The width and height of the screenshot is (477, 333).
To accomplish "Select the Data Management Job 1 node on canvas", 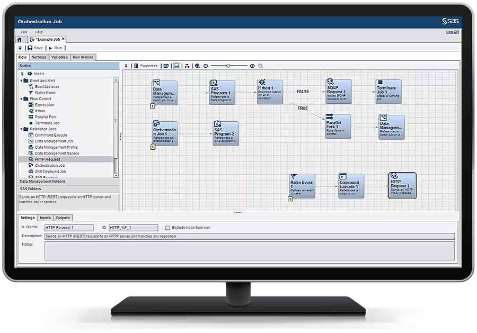I will click(165, 93).
